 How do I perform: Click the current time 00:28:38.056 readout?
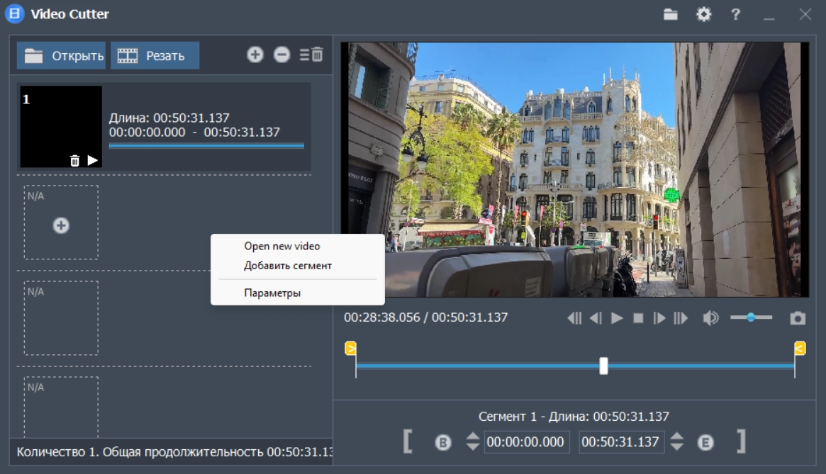coord(382,317)
